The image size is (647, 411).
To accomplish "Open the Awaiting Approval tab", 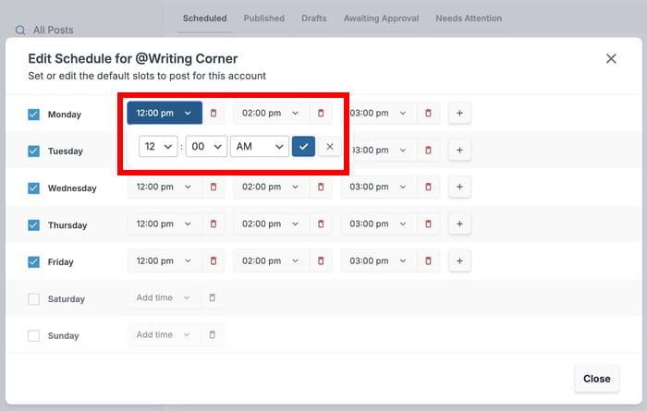I will click(381, 18).
